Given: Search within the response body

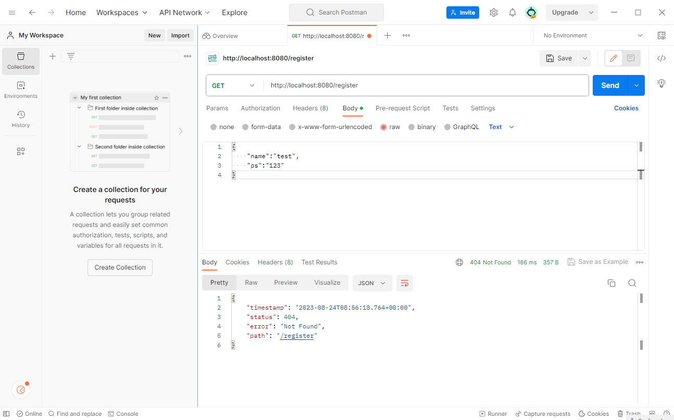Looking at the screenshot, I should 632,283.
